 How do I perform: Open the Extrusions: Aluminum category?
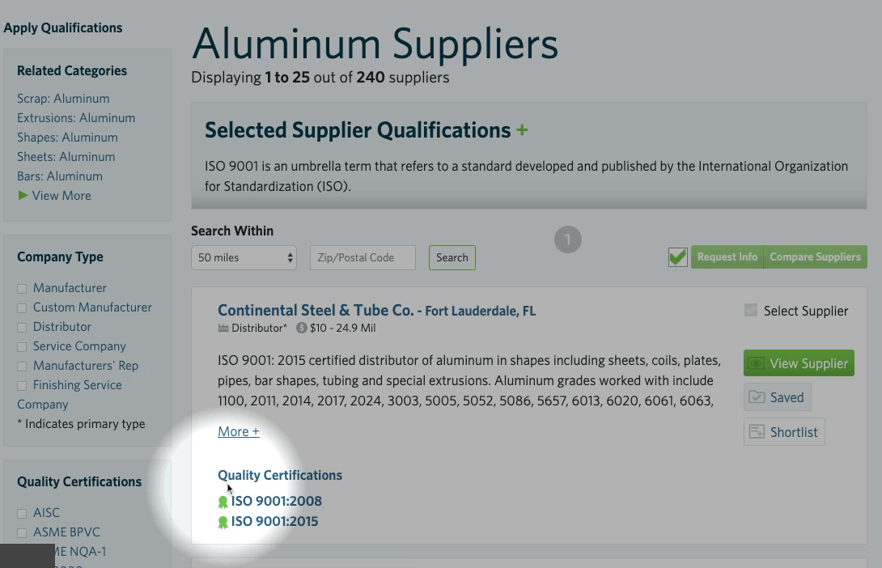click(76, 118)
